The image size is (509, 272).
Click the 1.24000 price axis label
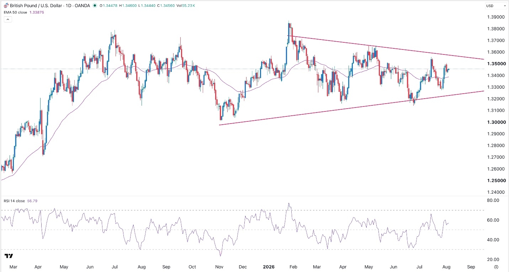(496, 192)
